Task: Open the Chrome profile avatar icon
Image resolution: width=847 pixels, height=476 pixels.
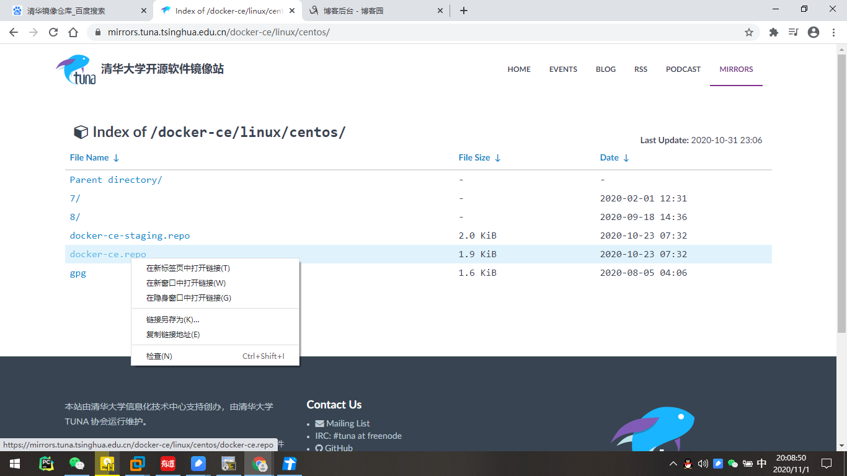Action: [814, 32]
